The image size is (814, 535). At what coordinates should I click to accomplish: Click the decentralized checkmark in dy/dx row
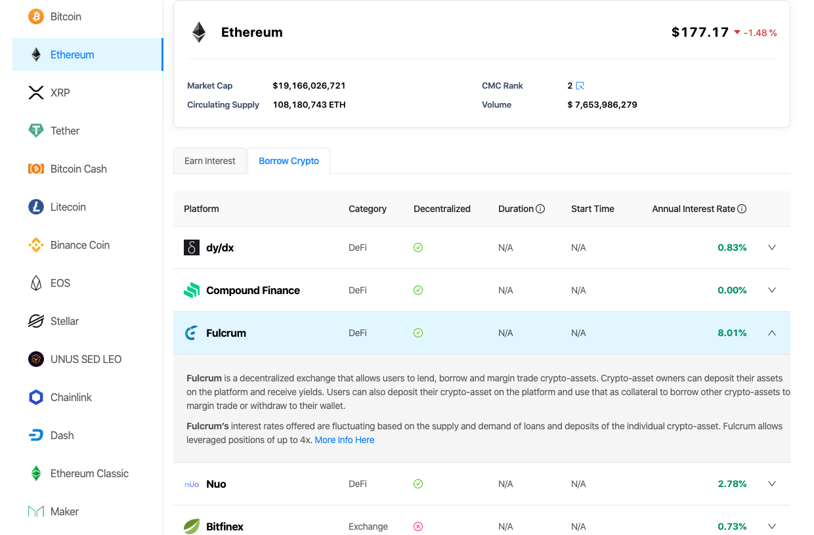click(418, 247)
